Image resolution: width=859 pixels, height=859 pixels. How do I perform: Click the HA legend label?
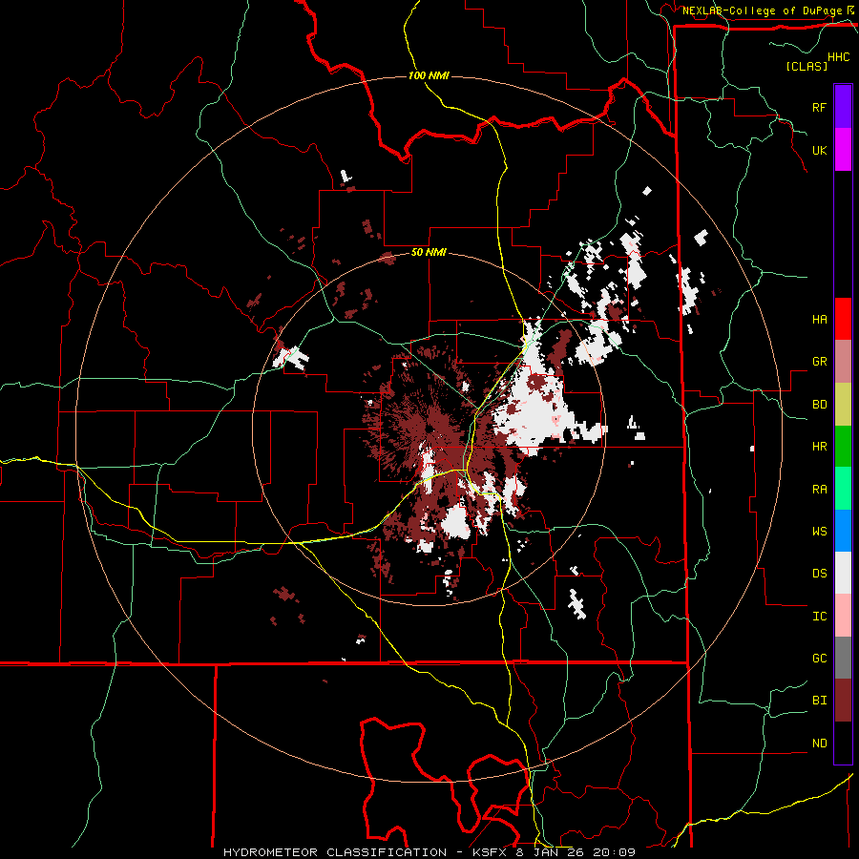[819, 319]
